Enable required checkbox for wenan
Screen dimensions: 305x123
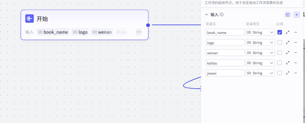click(280, 53)
